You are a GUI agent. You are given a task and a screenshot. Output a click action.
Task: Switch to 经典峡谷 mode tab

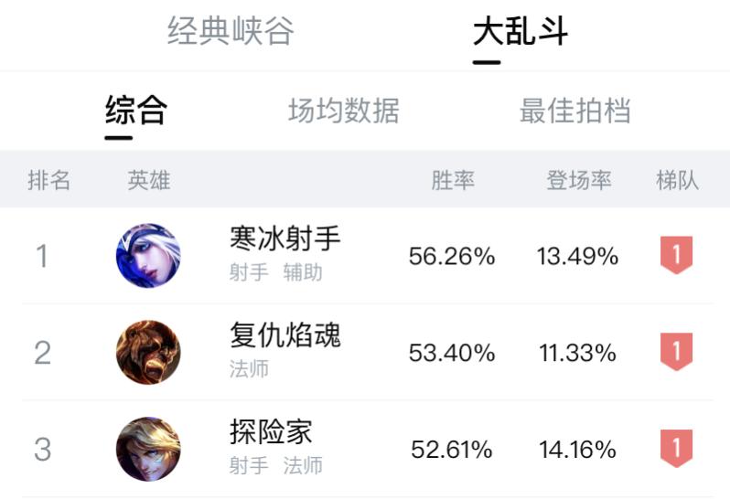click(x=231, y=32)
